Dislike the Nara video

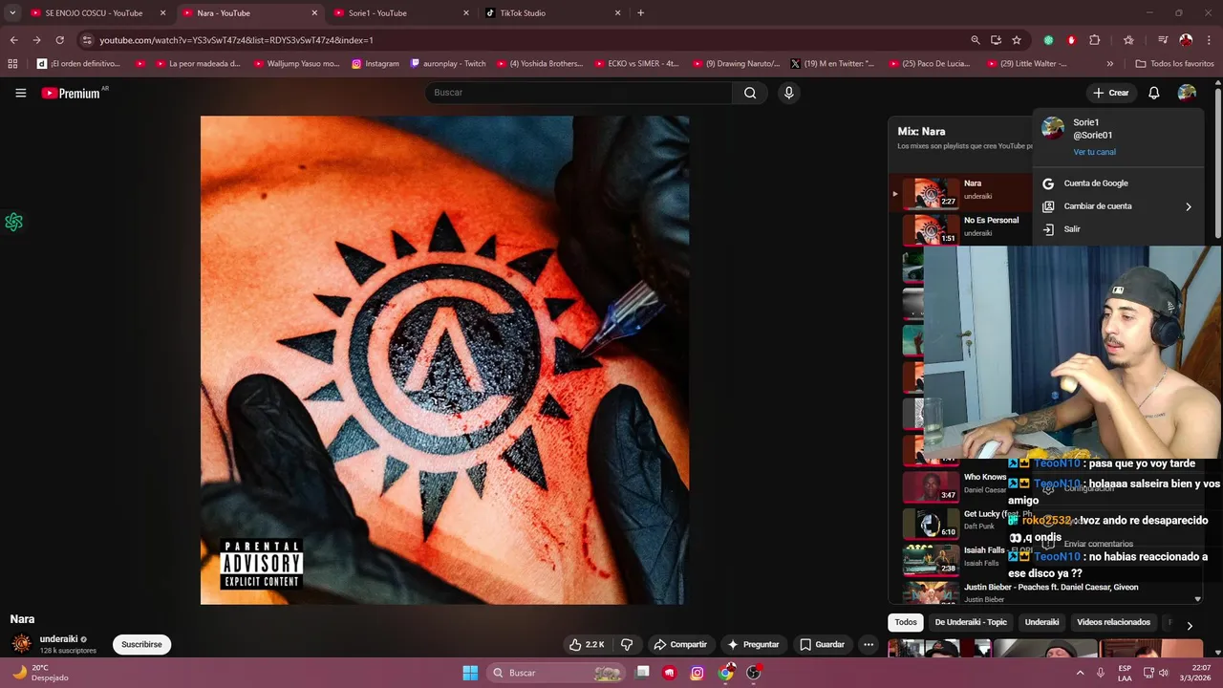click(x=627, y=644)
